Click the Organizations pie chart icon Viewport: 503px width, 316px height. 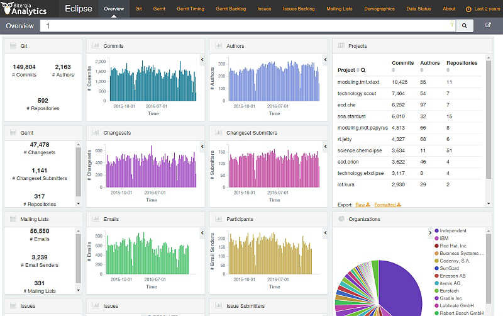[341, 218]
